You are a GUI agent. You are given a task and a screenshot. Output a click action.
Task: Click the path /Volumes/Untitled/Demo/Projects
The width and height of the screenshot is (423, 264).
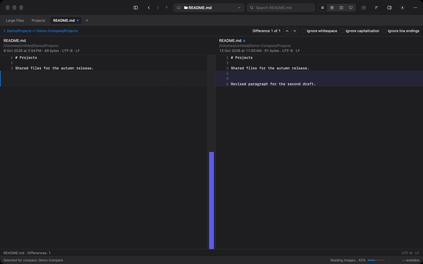31,46
